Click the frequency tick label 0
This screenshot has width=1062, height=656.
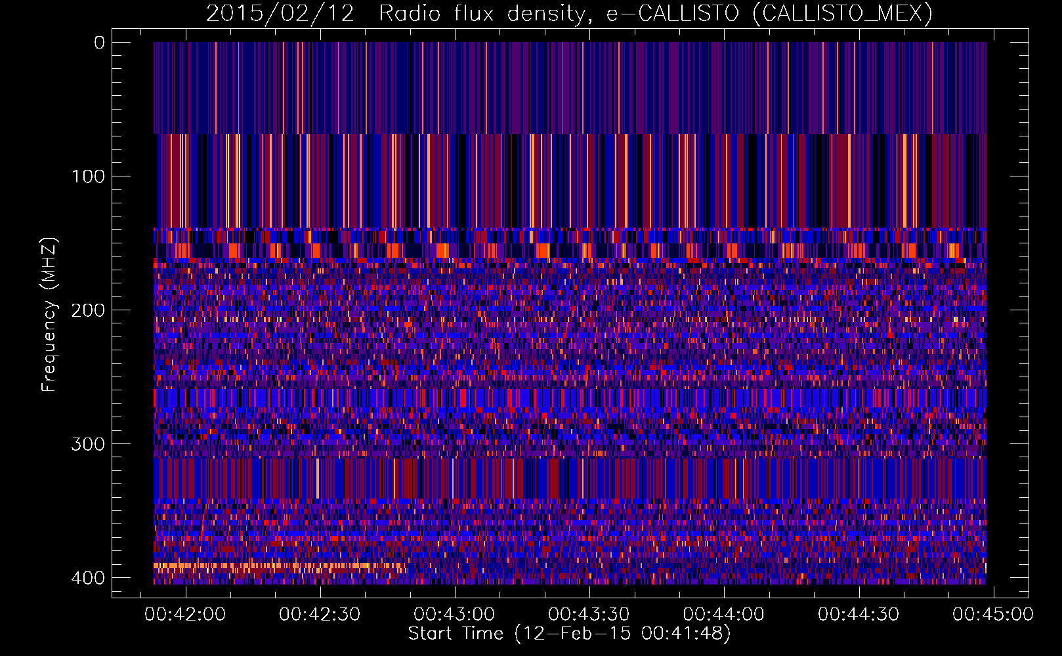[99, 43]
